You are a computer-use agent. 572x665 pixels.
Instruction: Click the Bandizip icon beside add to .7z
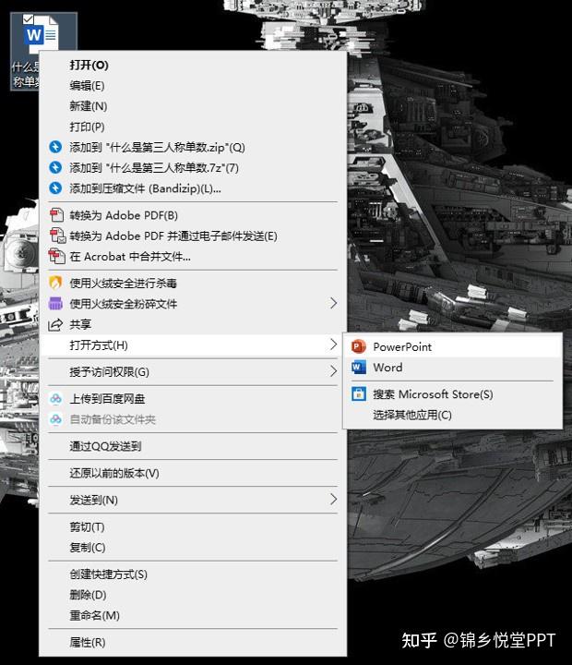[55, 167]
